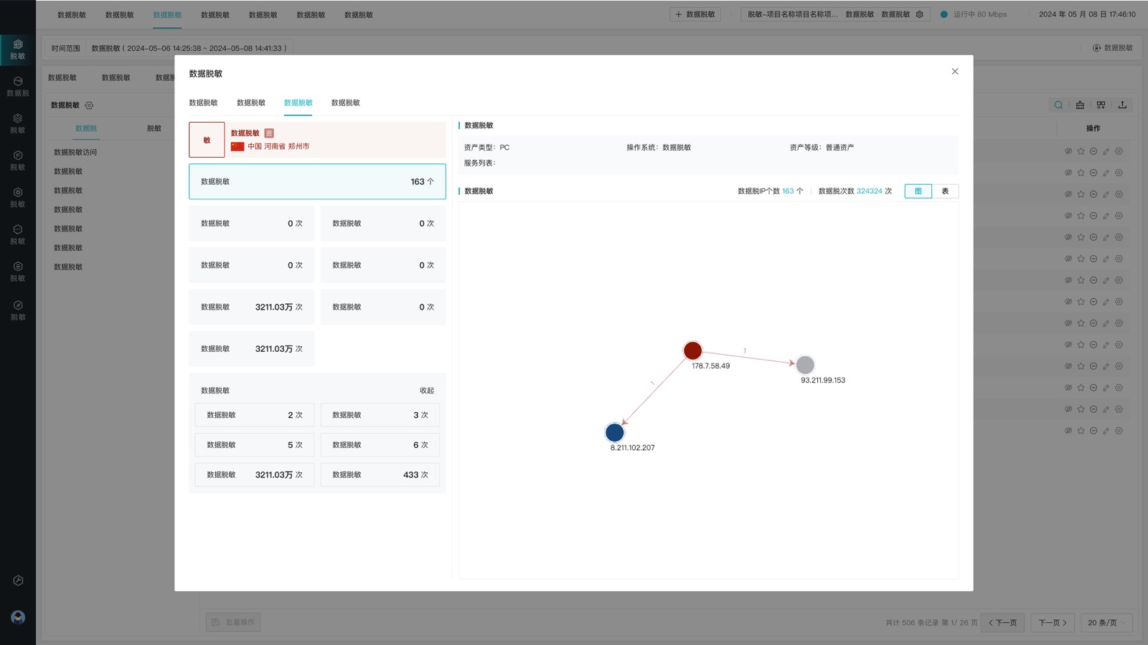Viewport: 1148px width, 645px height.
Task: Click the red 敏 badge in the asset header
Action: (207, 140)
